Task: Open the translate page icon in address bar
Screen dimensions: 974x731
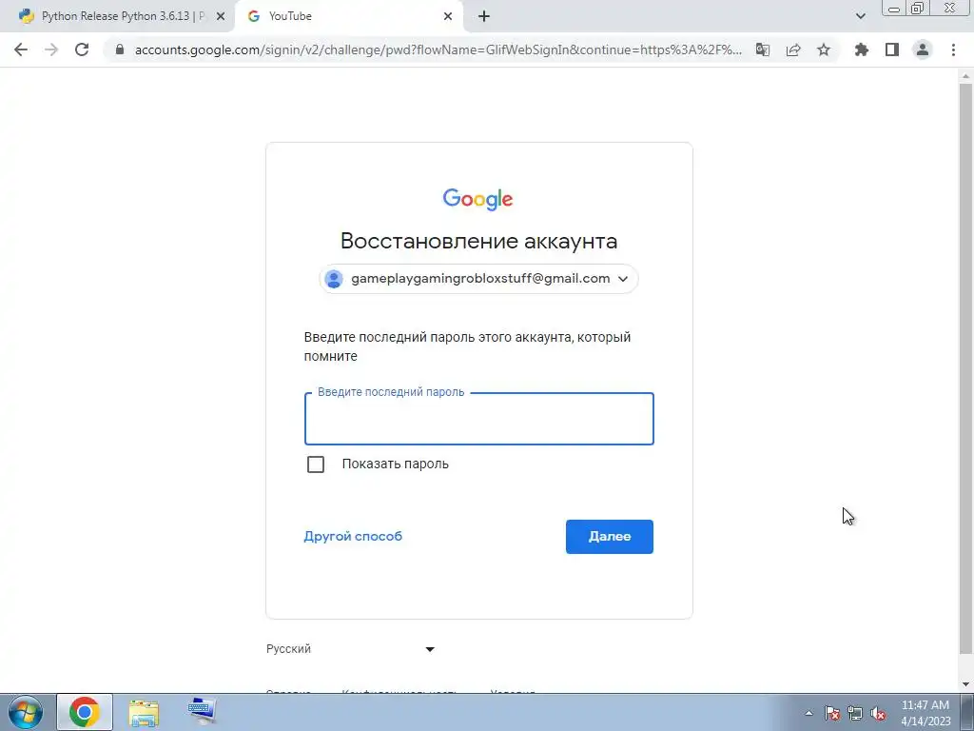Action: [x=763, y=49]
